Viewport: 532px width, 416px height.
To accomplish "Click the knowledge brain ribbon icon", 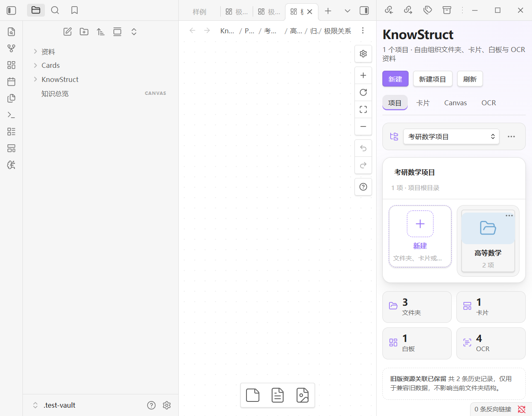I will [12, 165].
